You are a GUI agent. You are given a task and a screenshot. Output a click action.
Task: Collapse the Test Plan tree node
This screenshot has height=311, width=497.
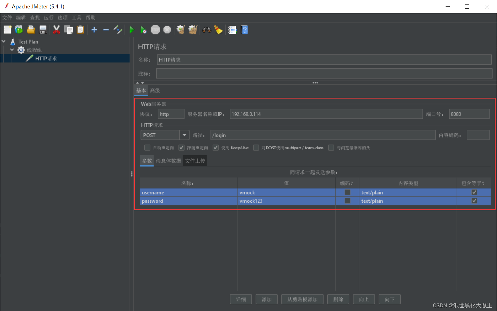[x=4, y=41]
